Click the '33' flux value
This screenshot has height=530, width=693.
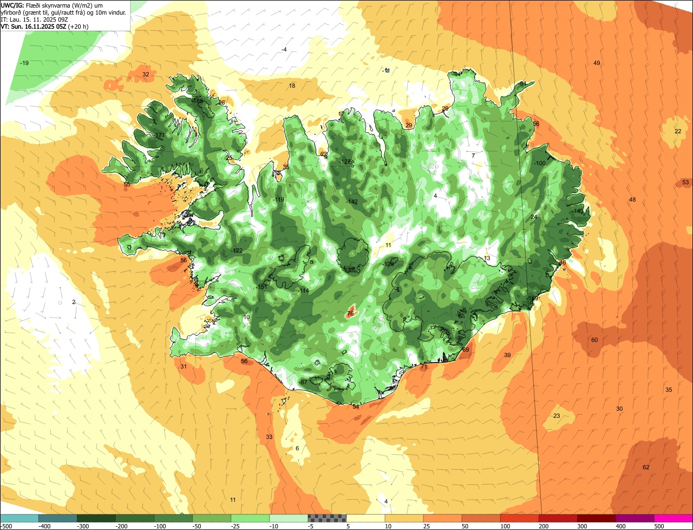point(269,437)
